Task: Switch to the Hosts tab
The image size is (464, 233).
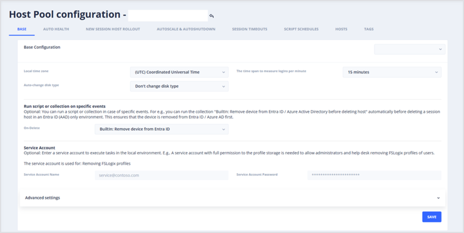Action: [x=341, y=29]
